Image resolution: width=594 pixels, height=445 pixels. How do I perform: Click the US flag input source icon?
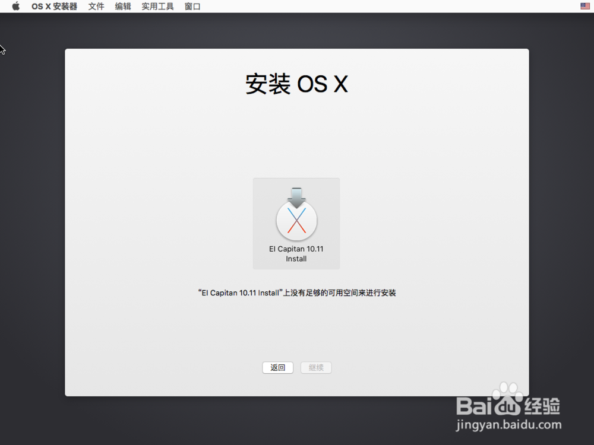coord(585,6)
